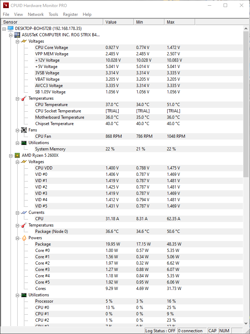Image resolution: width=250 pixels, height=334 pixels.
Task: Click the flame icon beside Powers
Action: (x=24, y=238)
